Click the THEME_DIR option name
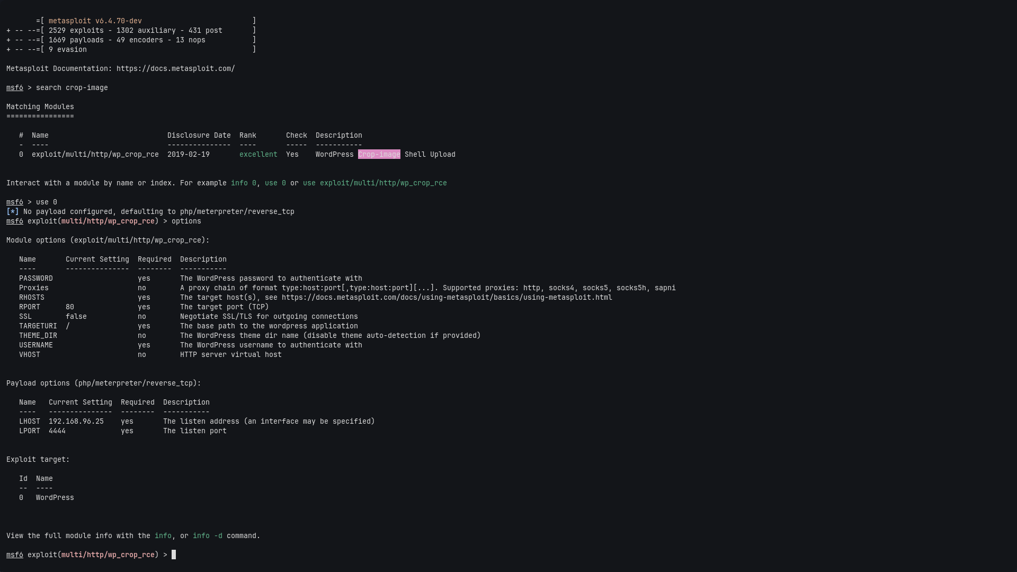This screenshot has width=1017, height=572. (38, 336)
